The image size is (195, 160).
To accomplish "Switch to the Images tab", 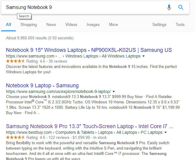I will coord(93,24).
